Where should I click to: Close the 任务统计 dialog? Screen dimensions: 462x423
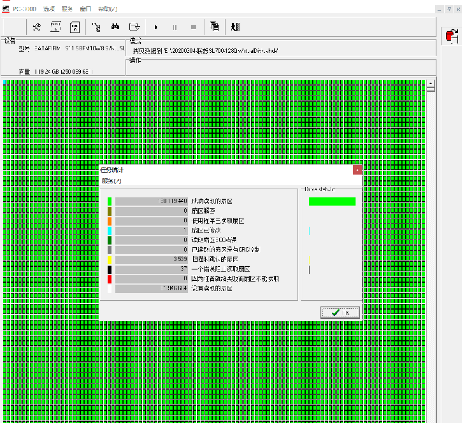(x=357, y=170)
